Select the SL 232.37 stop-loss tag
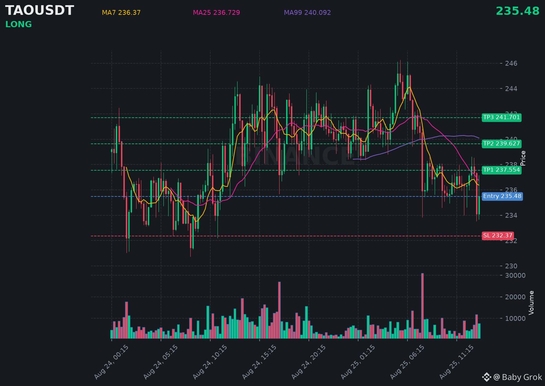This screenshot has width=545, height=386. pyautogui.click(x=498, y=235)
